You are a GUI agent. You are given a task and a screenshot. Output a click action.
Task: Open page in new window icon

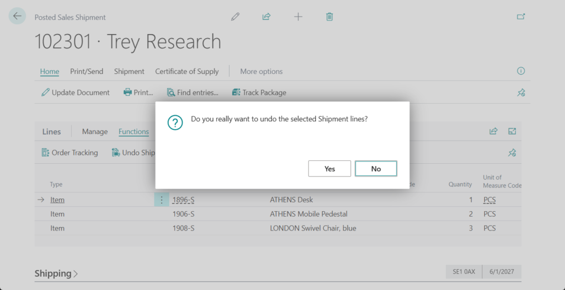coord(520,17)
